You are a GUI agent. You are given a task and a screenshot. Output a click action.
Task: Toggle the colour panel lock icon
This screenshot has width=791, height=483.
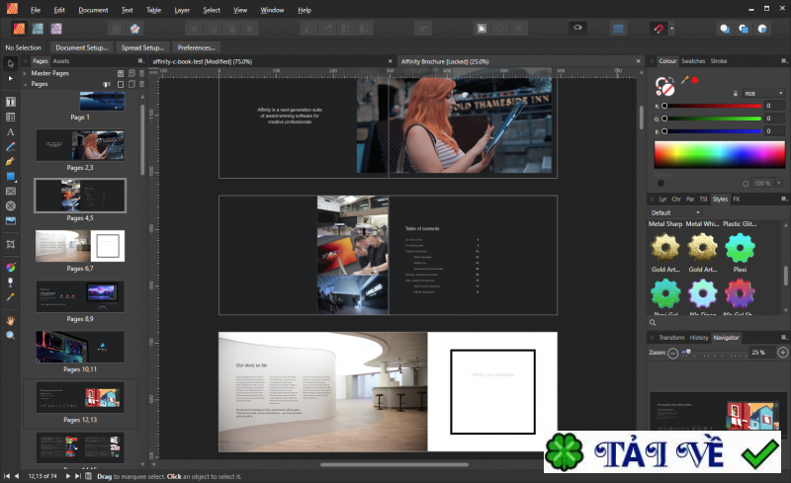[735, 93]
